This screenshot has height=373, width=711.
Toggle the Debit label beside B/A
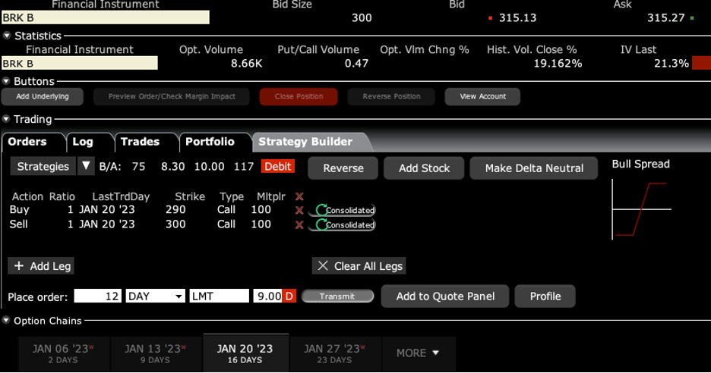(277, 166)
